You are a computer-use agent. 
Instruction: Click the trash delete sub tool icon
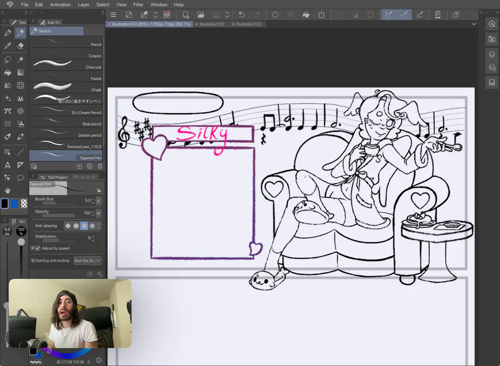[x=100, y=166]
